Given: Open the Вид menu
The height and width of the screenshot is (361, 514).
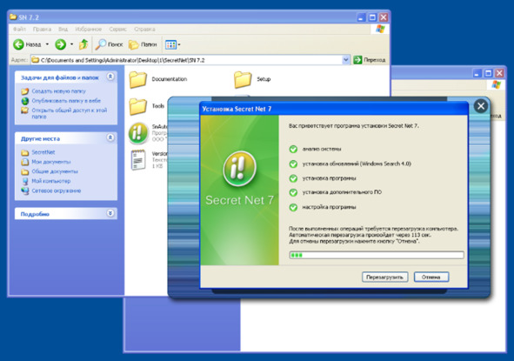Looking at the screenshot, I should [x=63, y=30].
